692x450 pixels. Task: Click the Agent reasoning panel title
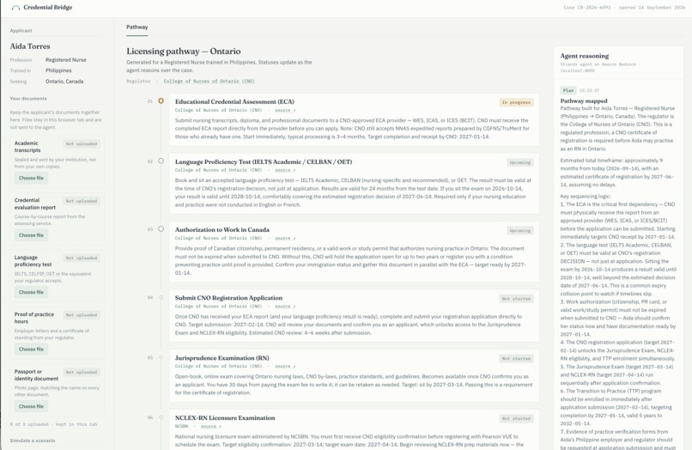(x=585, y=56)
